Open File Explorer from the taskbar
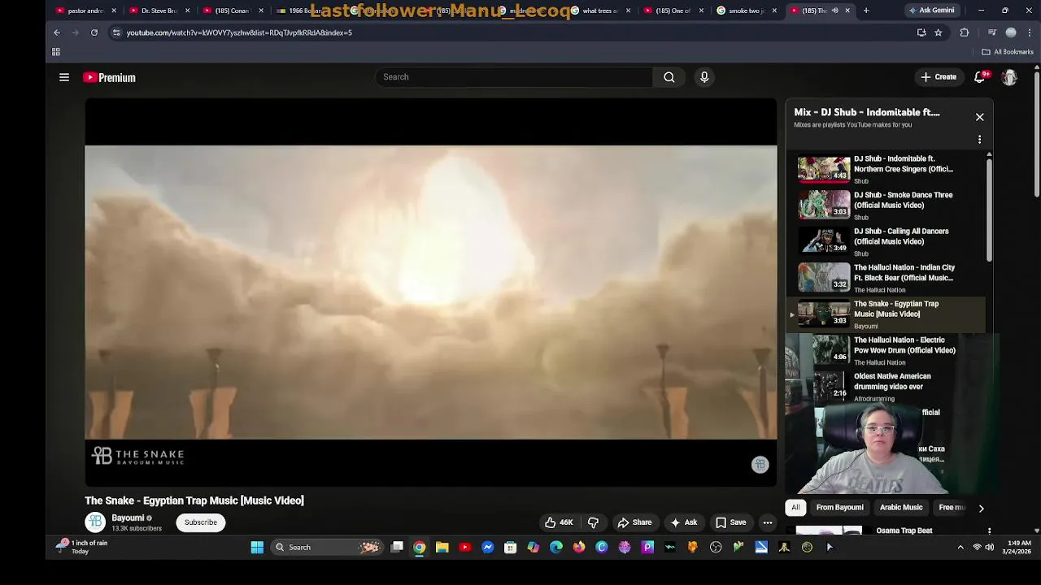Image resolution: width=1041 pixels, height=585 pixels. point(442,548)
